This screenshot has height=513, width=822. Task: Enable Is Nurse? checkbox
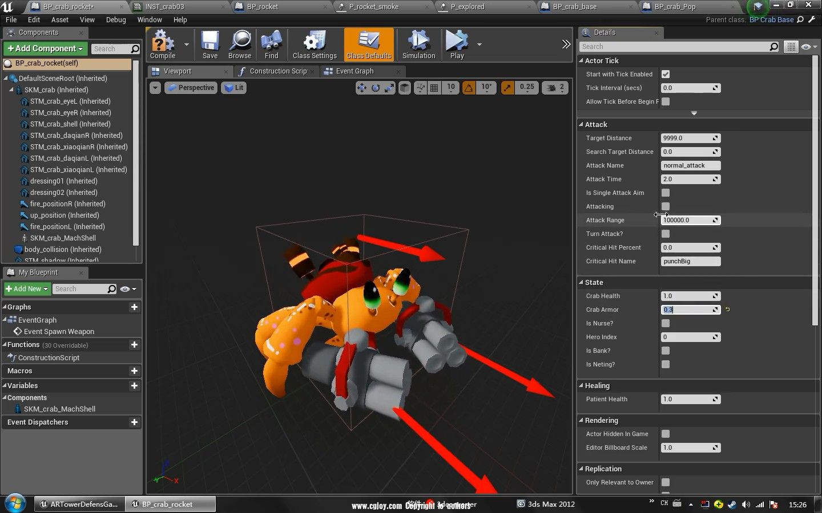tap(666, 323)
